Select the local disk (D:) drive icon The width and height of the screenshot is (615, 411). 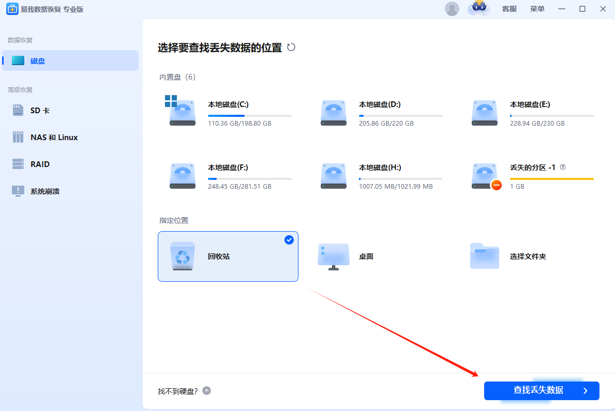tap(334, 113)
